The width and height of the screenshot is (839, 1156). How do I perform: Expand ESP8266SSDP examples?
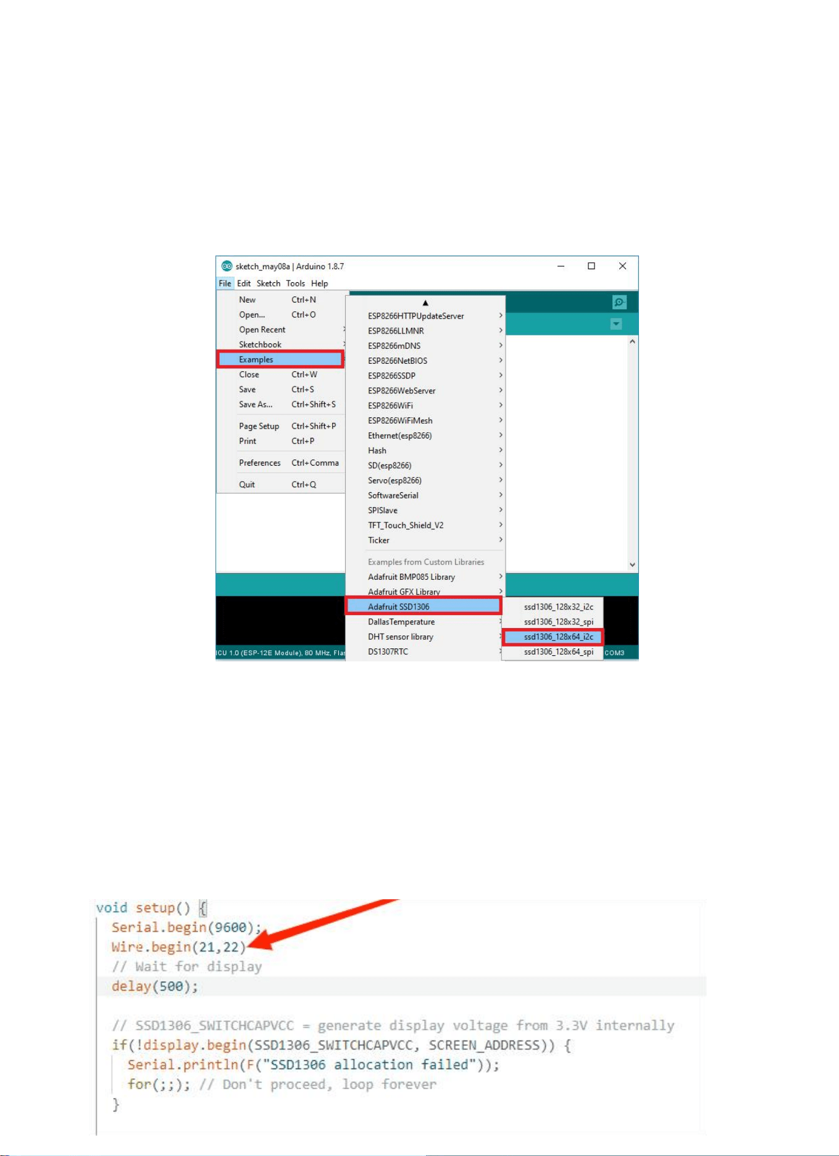(x=425, y=375)
